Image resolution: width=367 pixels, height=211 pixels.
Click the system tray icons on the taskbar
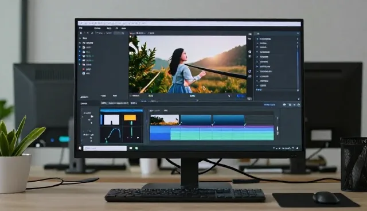286,149
